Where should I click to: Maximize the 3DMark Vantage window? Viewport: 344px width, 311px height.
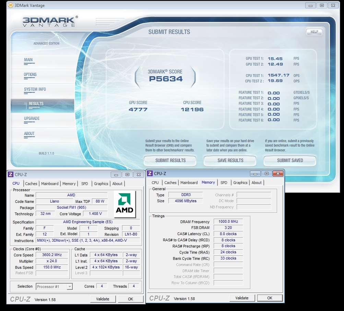322,5
